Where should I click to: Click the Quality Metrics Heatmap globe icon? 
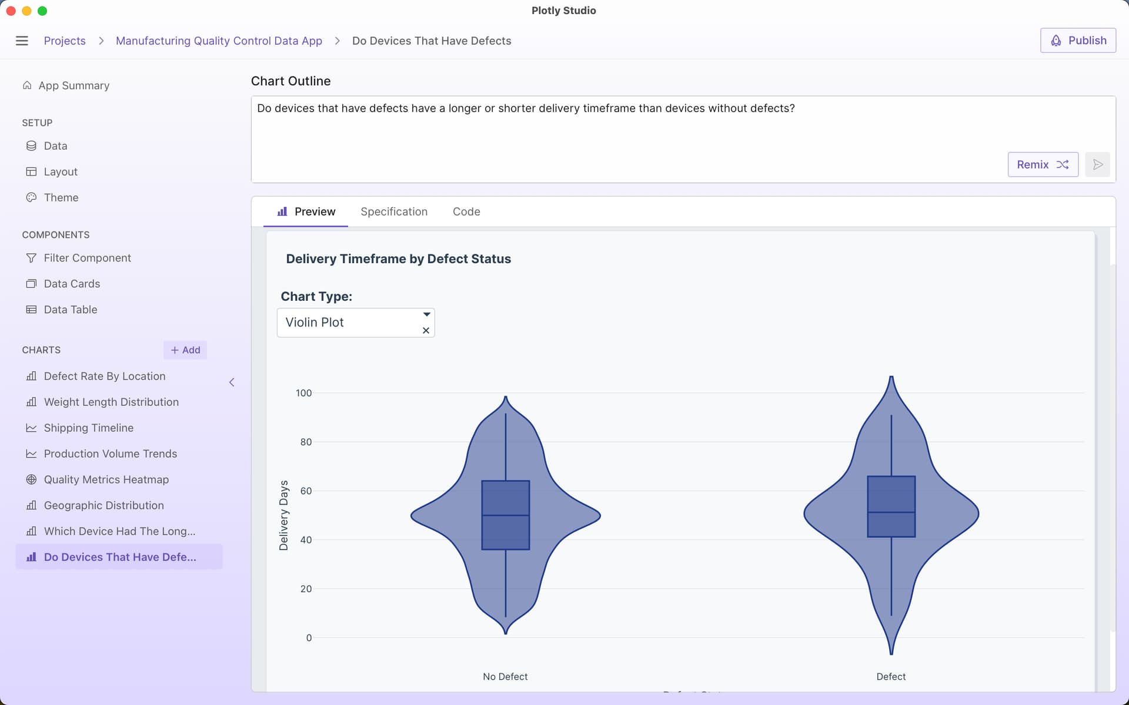[x=31, y=479]
